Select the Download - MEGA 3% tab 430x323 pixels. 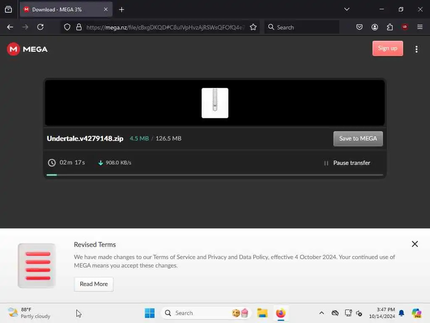(66, 10)
